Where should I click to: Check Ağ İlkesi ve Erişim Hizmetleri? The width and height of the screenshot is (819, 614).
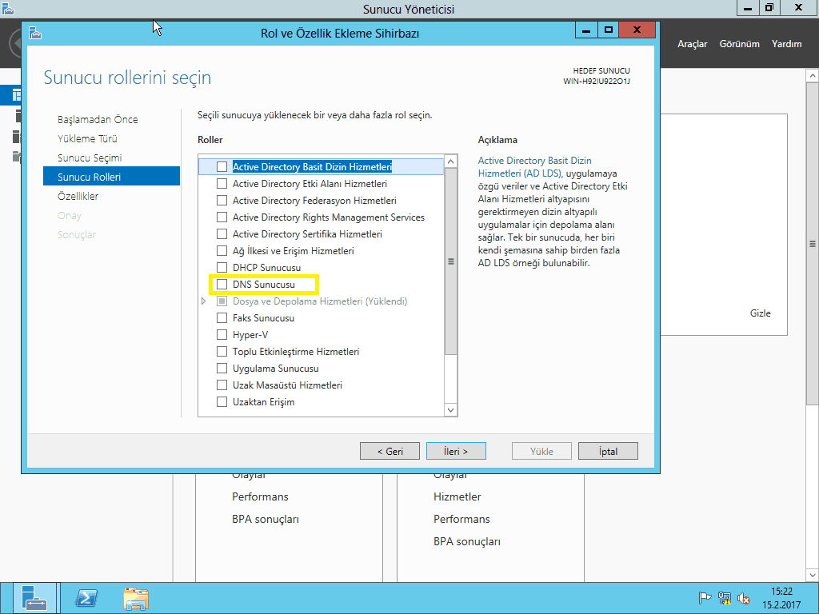pos(222,250)
